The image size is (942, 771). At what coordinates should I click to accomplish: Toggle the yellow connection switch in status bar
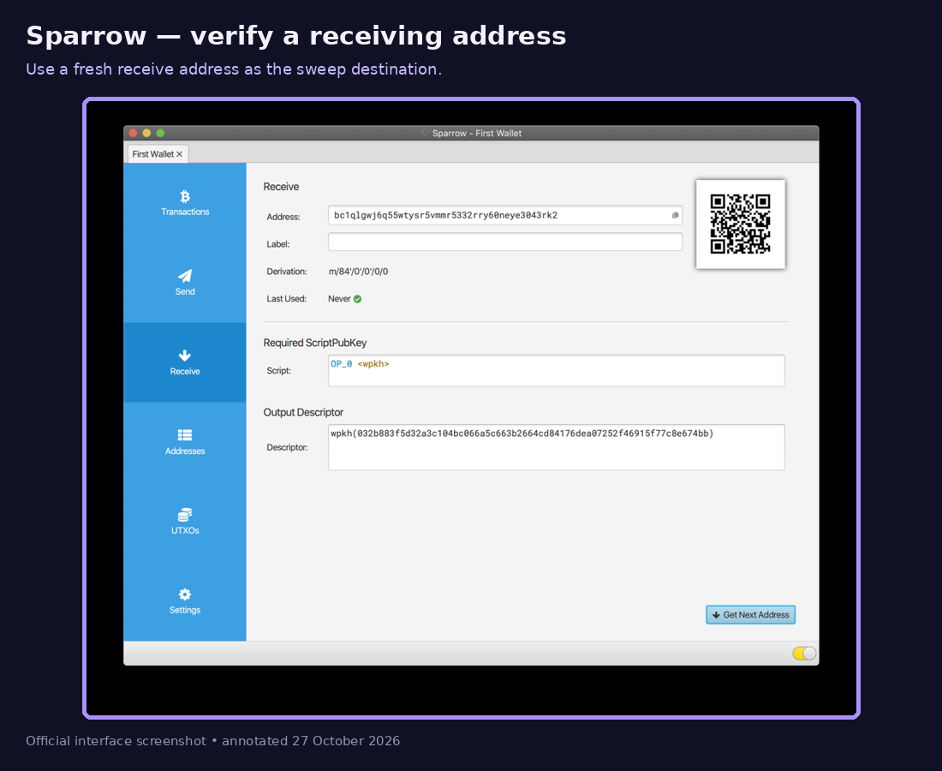[804, 654]
